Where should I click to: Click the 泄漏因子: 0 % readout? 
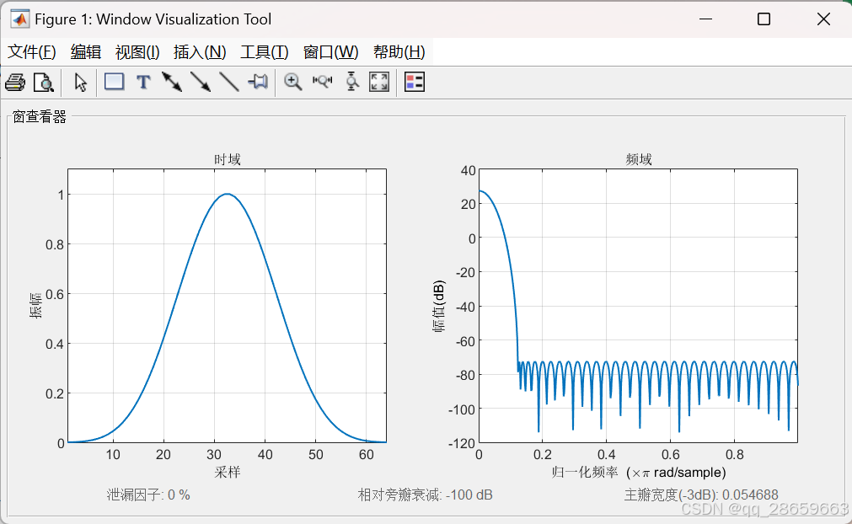click(148, 495)
